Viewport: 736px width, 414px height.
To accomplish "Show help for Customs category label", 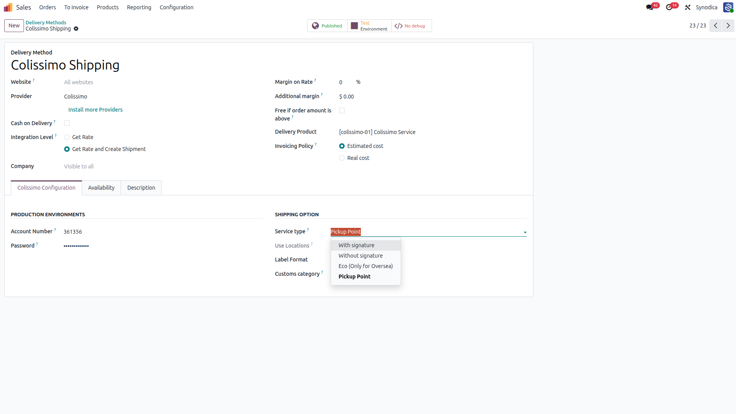I will click(x=322, y=272).
